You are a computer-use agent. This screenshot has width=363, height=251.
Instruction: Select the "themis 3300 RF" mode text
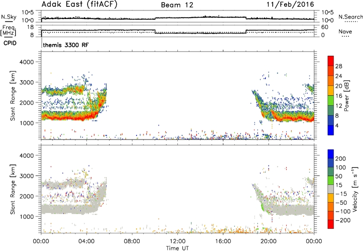point(66,45)
